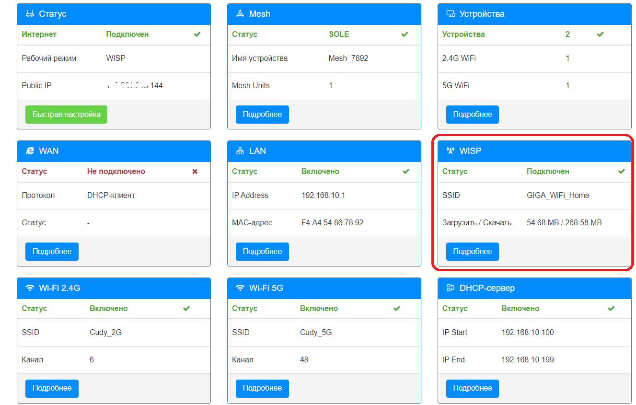Click green checkmark in Mesh status row
Viewport: 636px width, 405px height.
(x=405, y=35)
